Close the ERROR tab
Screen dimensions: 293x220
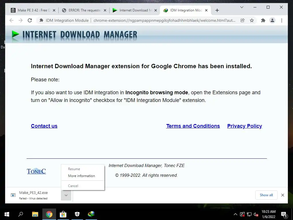pos(105,11)
